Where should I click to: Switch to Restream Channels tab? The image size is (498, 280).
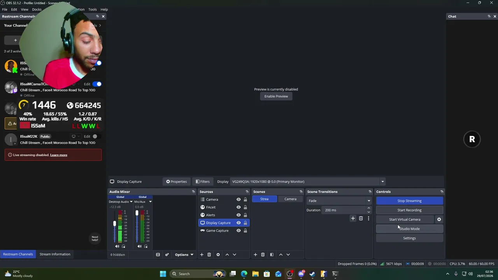18,254
